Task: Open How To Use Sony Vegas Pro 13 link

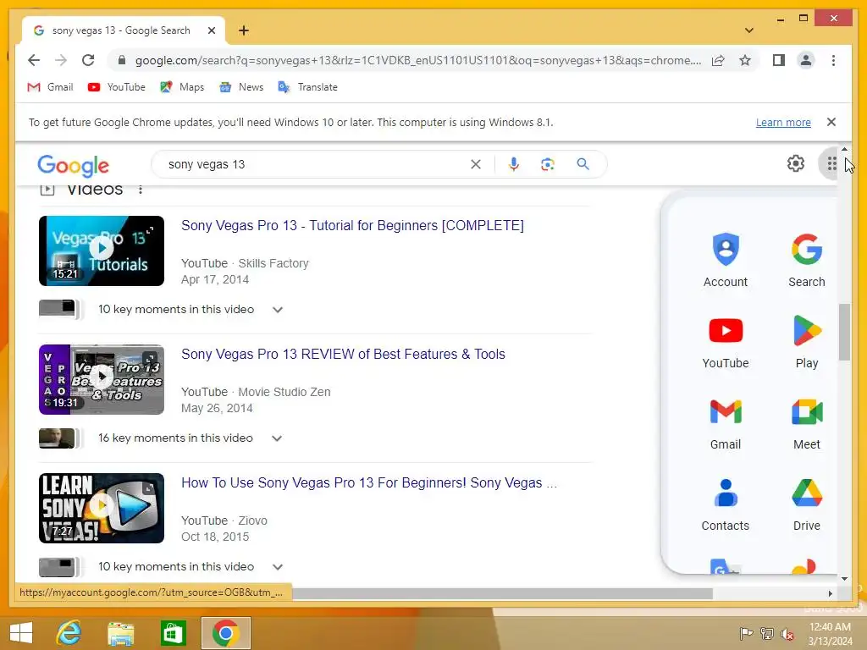Action: [x=369, y=483]
